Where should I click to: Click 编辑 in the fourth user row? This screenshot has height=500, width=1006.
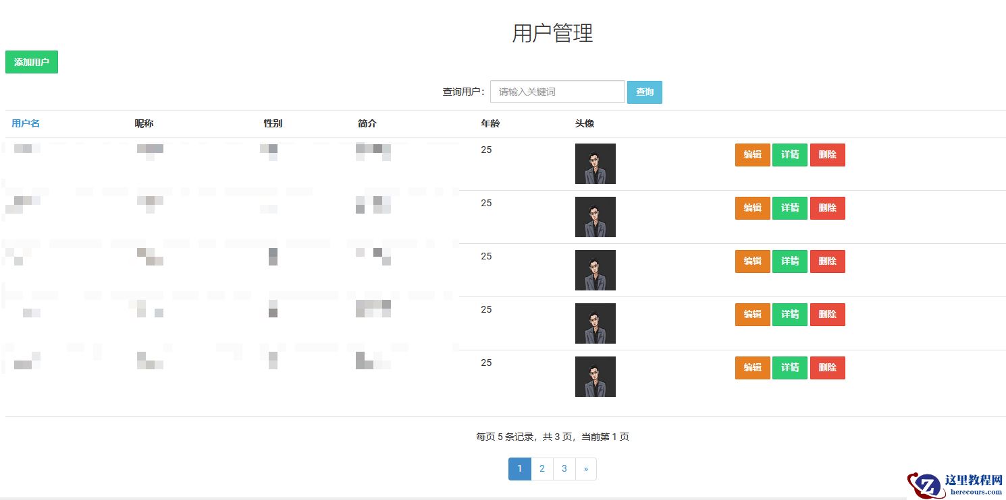click(752, 315)
